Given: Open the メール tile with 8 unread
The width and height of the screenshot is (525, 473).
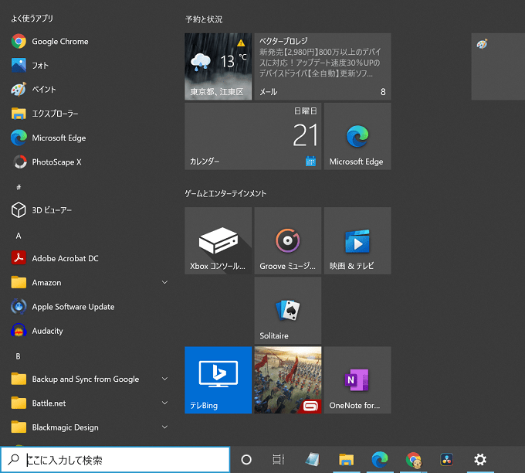Looking at the screenshot, I should 323,66.
